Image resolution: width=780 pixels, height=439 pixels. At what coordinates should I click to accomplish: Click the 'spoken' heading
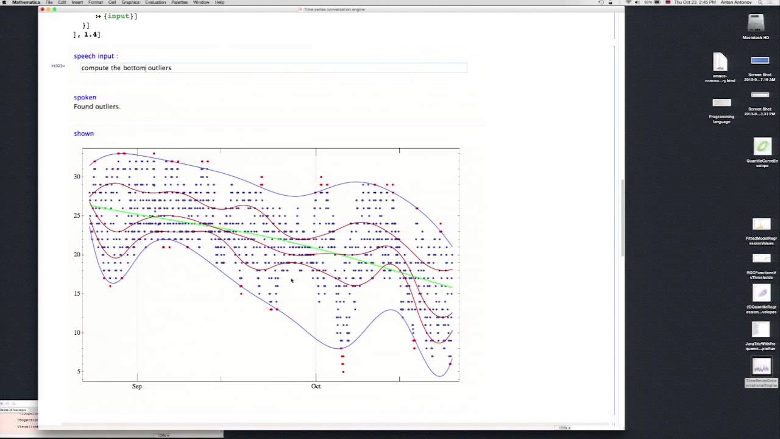(85, 98)
